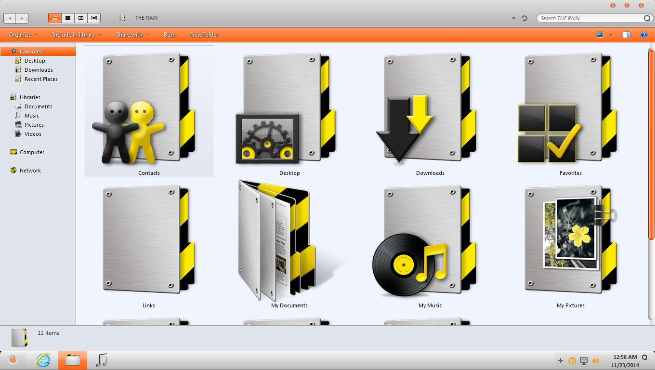The width and height of the screenshot is (655, 370).
Task: Select the My Pictures folder icon
Action: click(x=571, y=239)
